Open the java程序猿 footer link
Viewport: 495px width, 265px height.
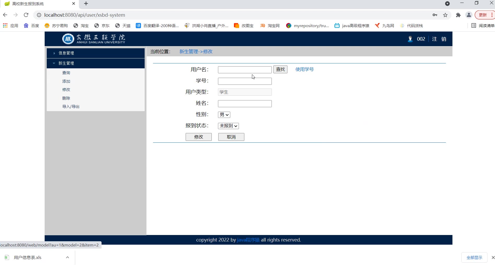pos(248,240)
